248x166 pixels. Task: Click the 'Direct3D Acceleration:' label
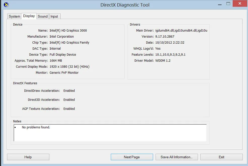[44, 100]
